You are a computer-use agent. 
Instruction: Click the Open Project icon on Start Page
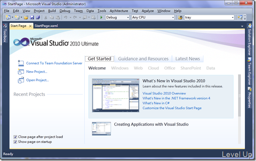pos(21,80)
